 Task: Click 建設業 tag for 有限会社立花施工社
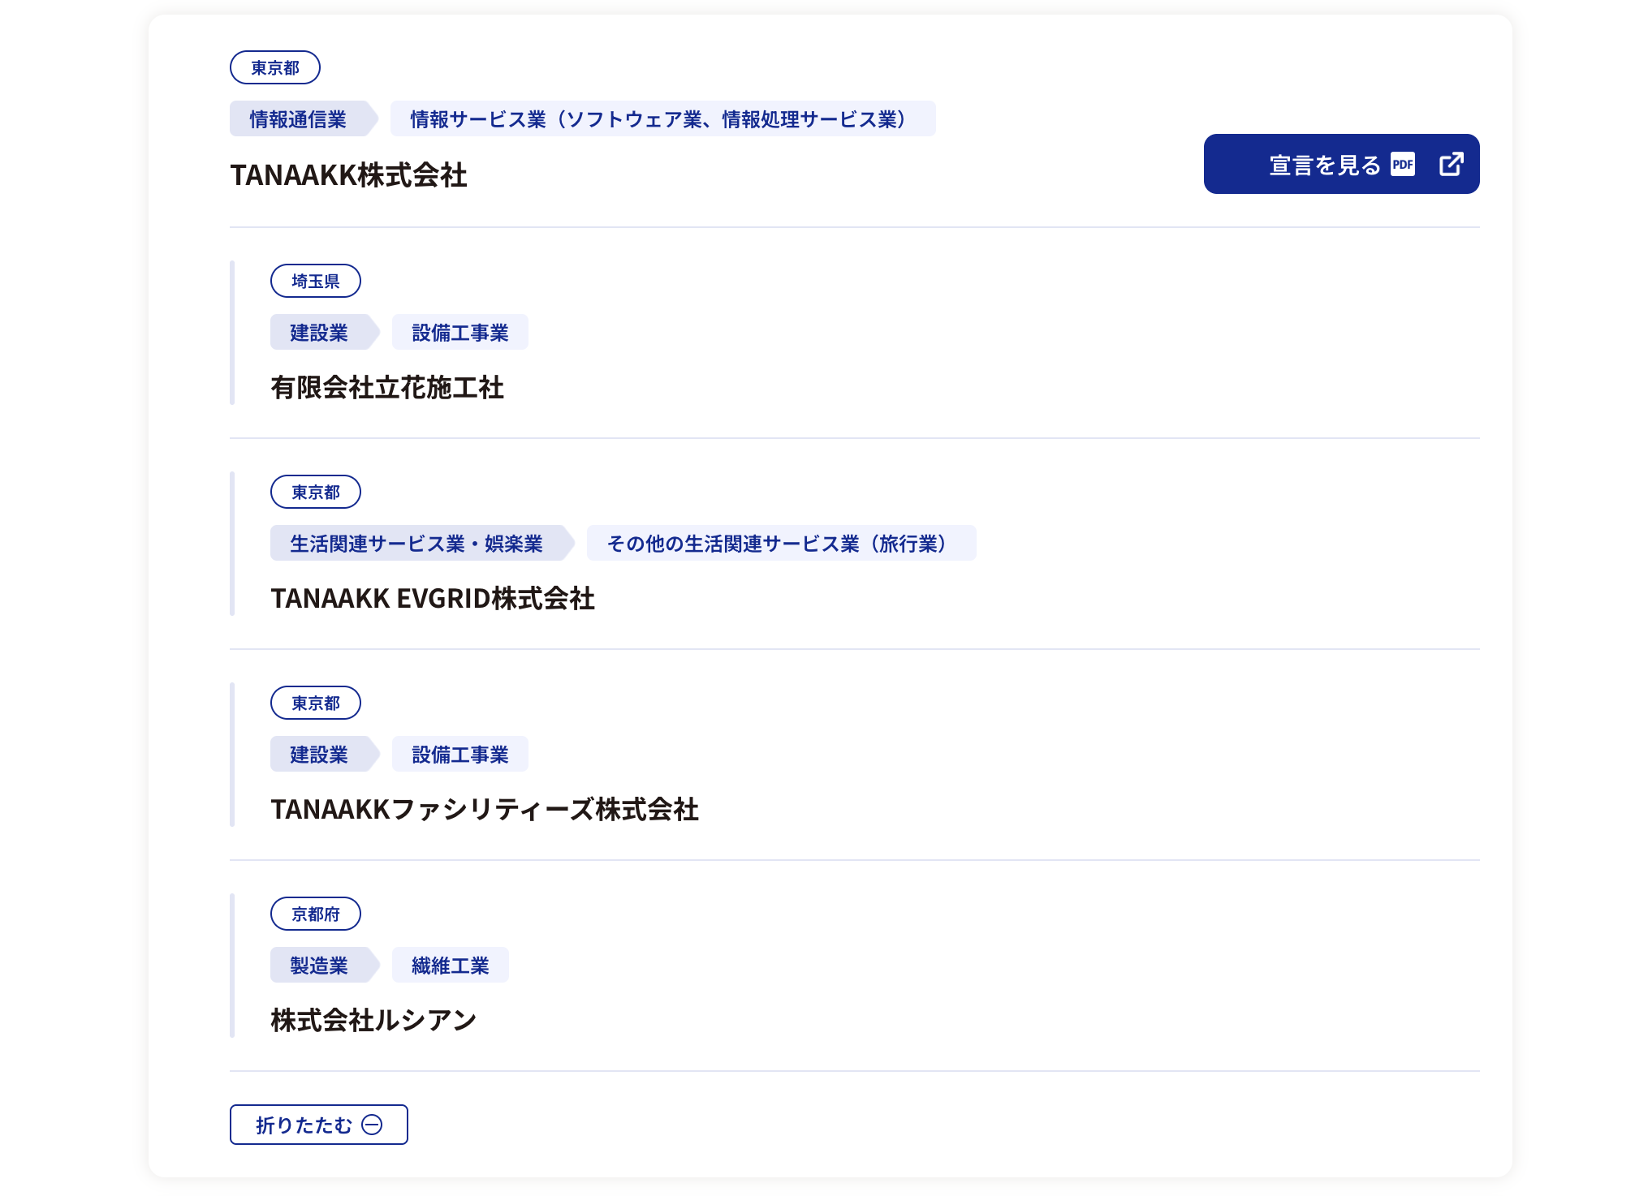point(325,333)
